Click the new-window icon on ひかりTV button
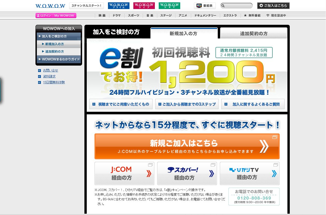The height and width of the screenshot is (215, 326). (x=276, y=165)
